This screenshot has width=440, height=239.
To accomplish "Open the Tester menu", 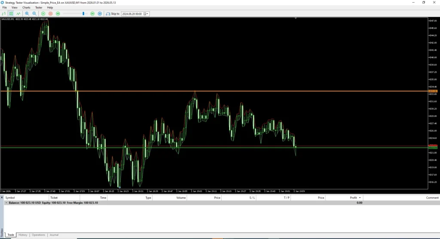I will [x=38, y=8].
